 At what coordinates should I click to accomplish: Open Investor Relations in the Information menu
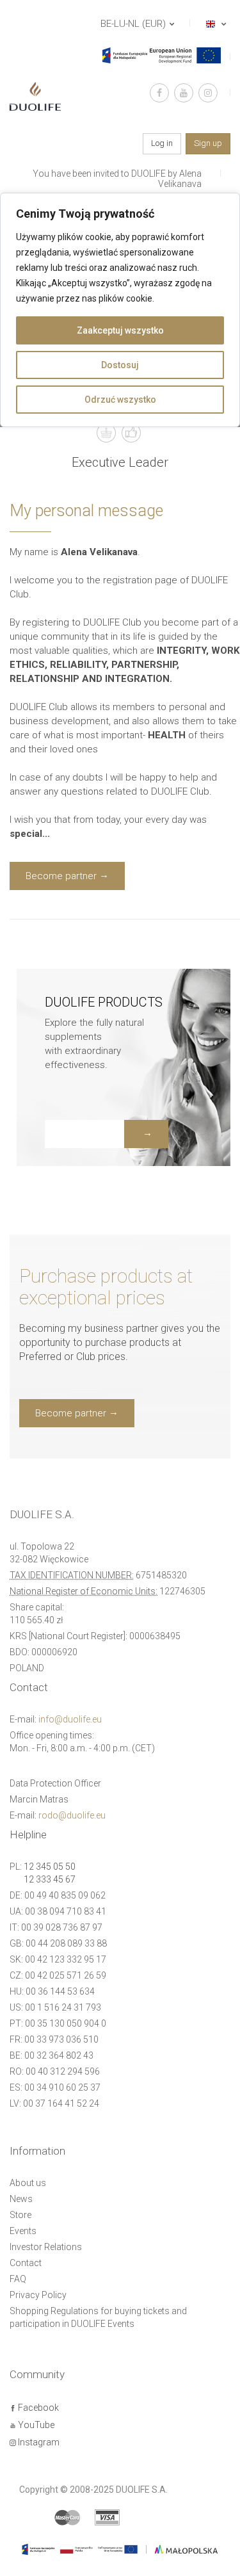coord(46,2247)
